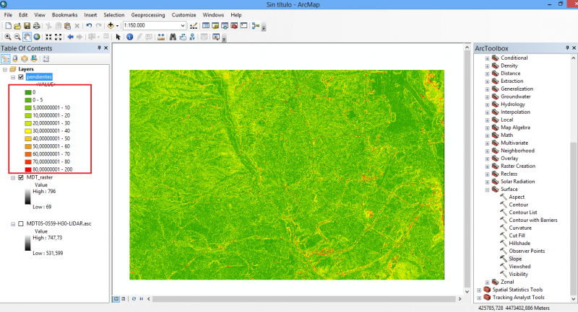Check the MDT05-0559-H30-LIDAR.asc layer checkbox
The image size is (578, 312).
[x=21, y=224]
